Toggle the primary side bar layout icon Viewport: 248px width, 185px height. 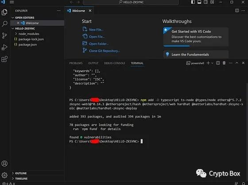[193, 2]
